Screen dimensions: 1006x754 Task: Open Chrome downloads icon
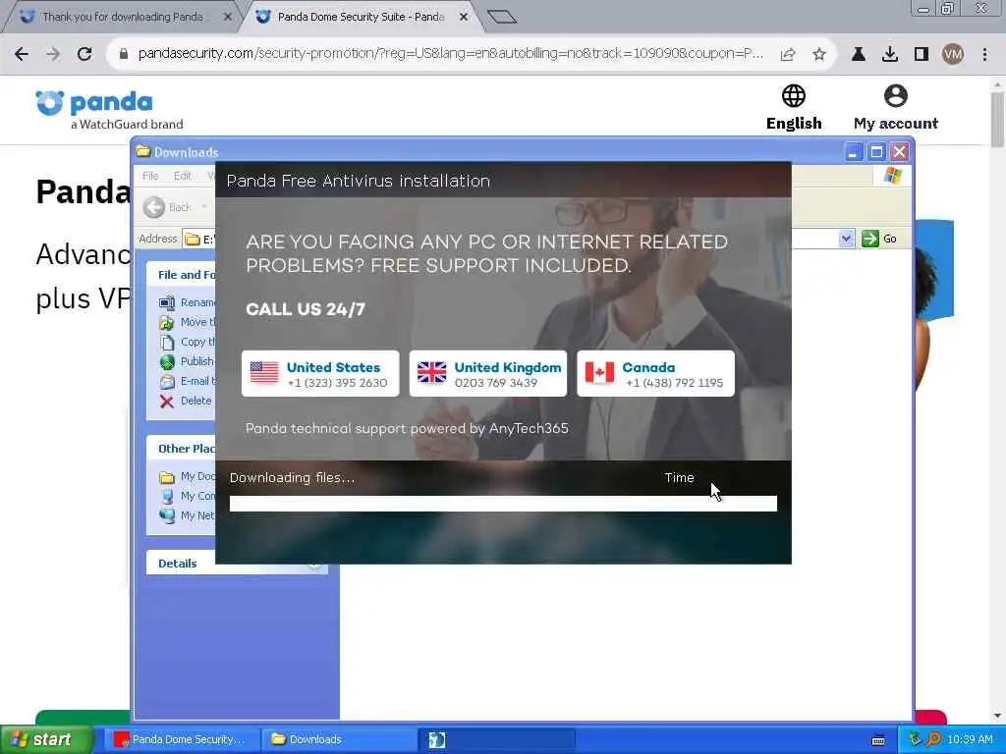pyautogui.click(x=890, y=55)
